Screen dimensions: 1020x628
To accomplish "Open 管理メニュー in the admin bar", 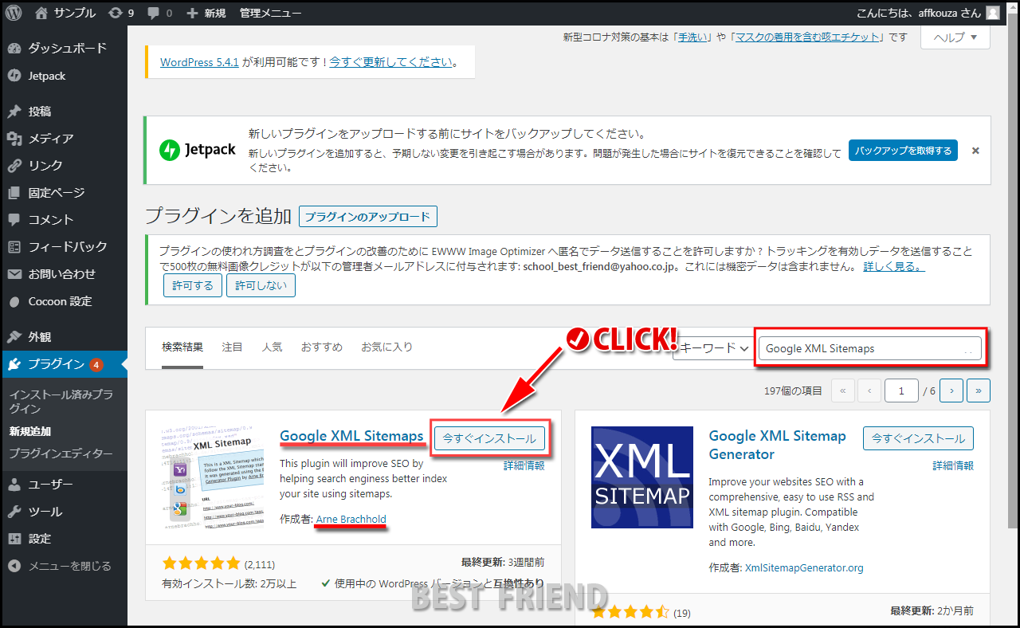I will point(270,13).
